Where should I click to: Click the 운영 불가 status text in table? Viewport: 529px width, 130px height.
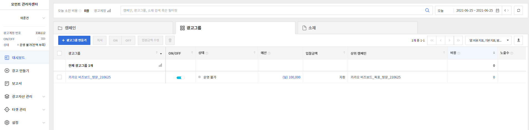pos(210,77)
